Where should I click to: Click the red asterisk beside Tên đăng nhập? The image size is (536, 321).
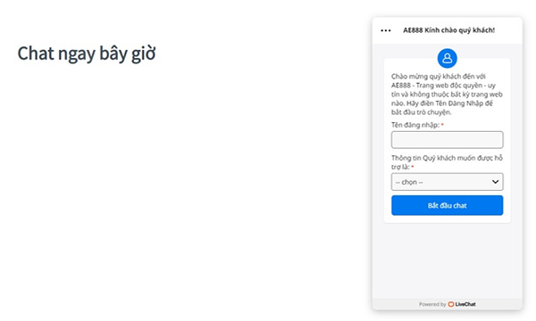click(x=442, y=125)
